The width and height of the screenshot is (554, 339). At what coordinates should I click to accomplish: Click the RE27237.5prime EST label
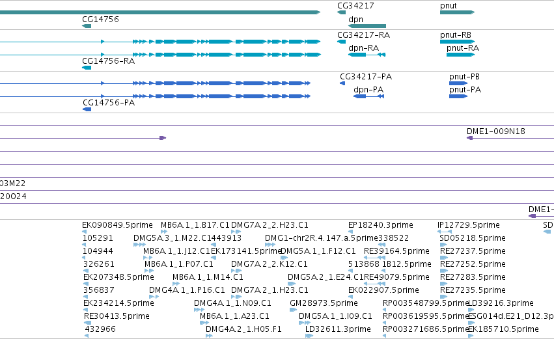tap(473, 251)
